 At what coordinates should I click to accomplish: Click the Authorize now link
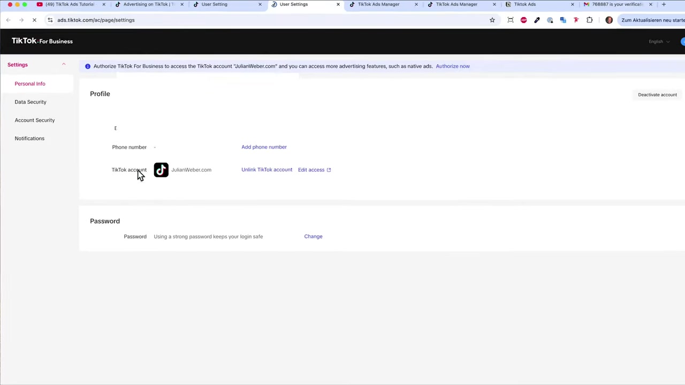point(453,66)
